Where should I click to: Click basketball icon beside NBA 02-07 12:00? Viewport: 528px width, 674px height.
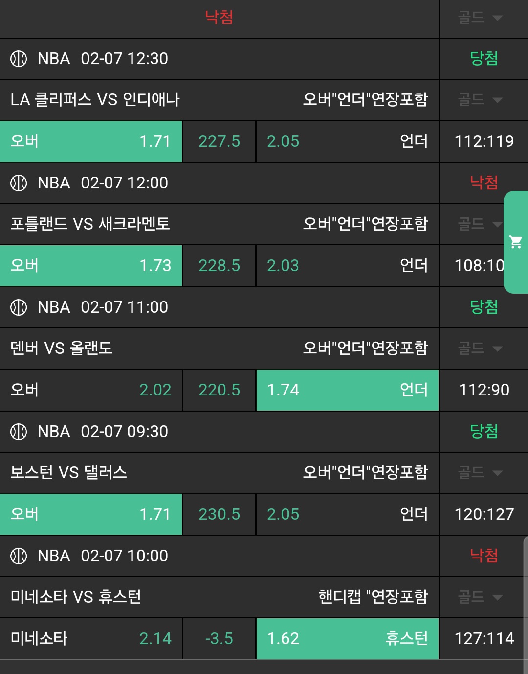(x=19, y=183)
